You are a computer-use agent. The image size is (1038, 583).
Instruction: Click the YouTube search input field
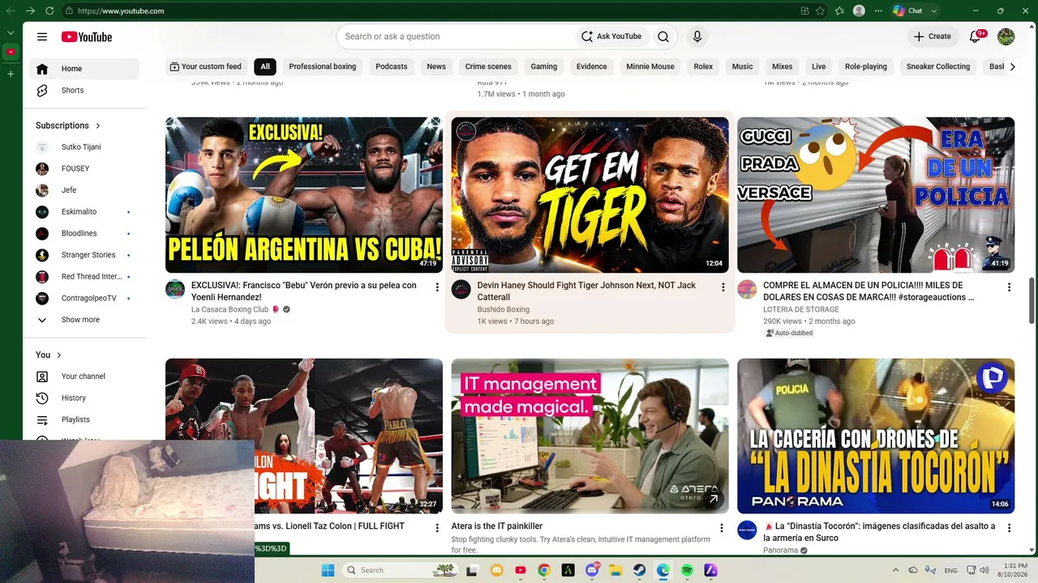click(x=458, y=36)
